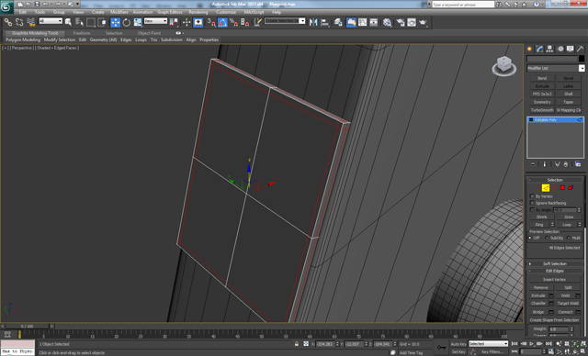
Task: Click the Unlink Selection icon
Action: (19, 22)
